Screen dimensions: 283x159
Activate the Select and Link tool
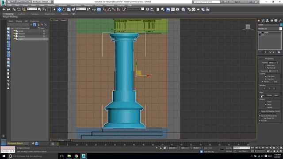point(14,9)
